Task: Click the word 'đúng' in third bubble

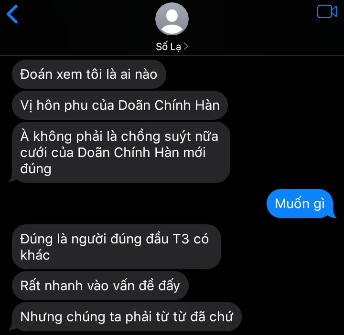Action: click(36, 169)
